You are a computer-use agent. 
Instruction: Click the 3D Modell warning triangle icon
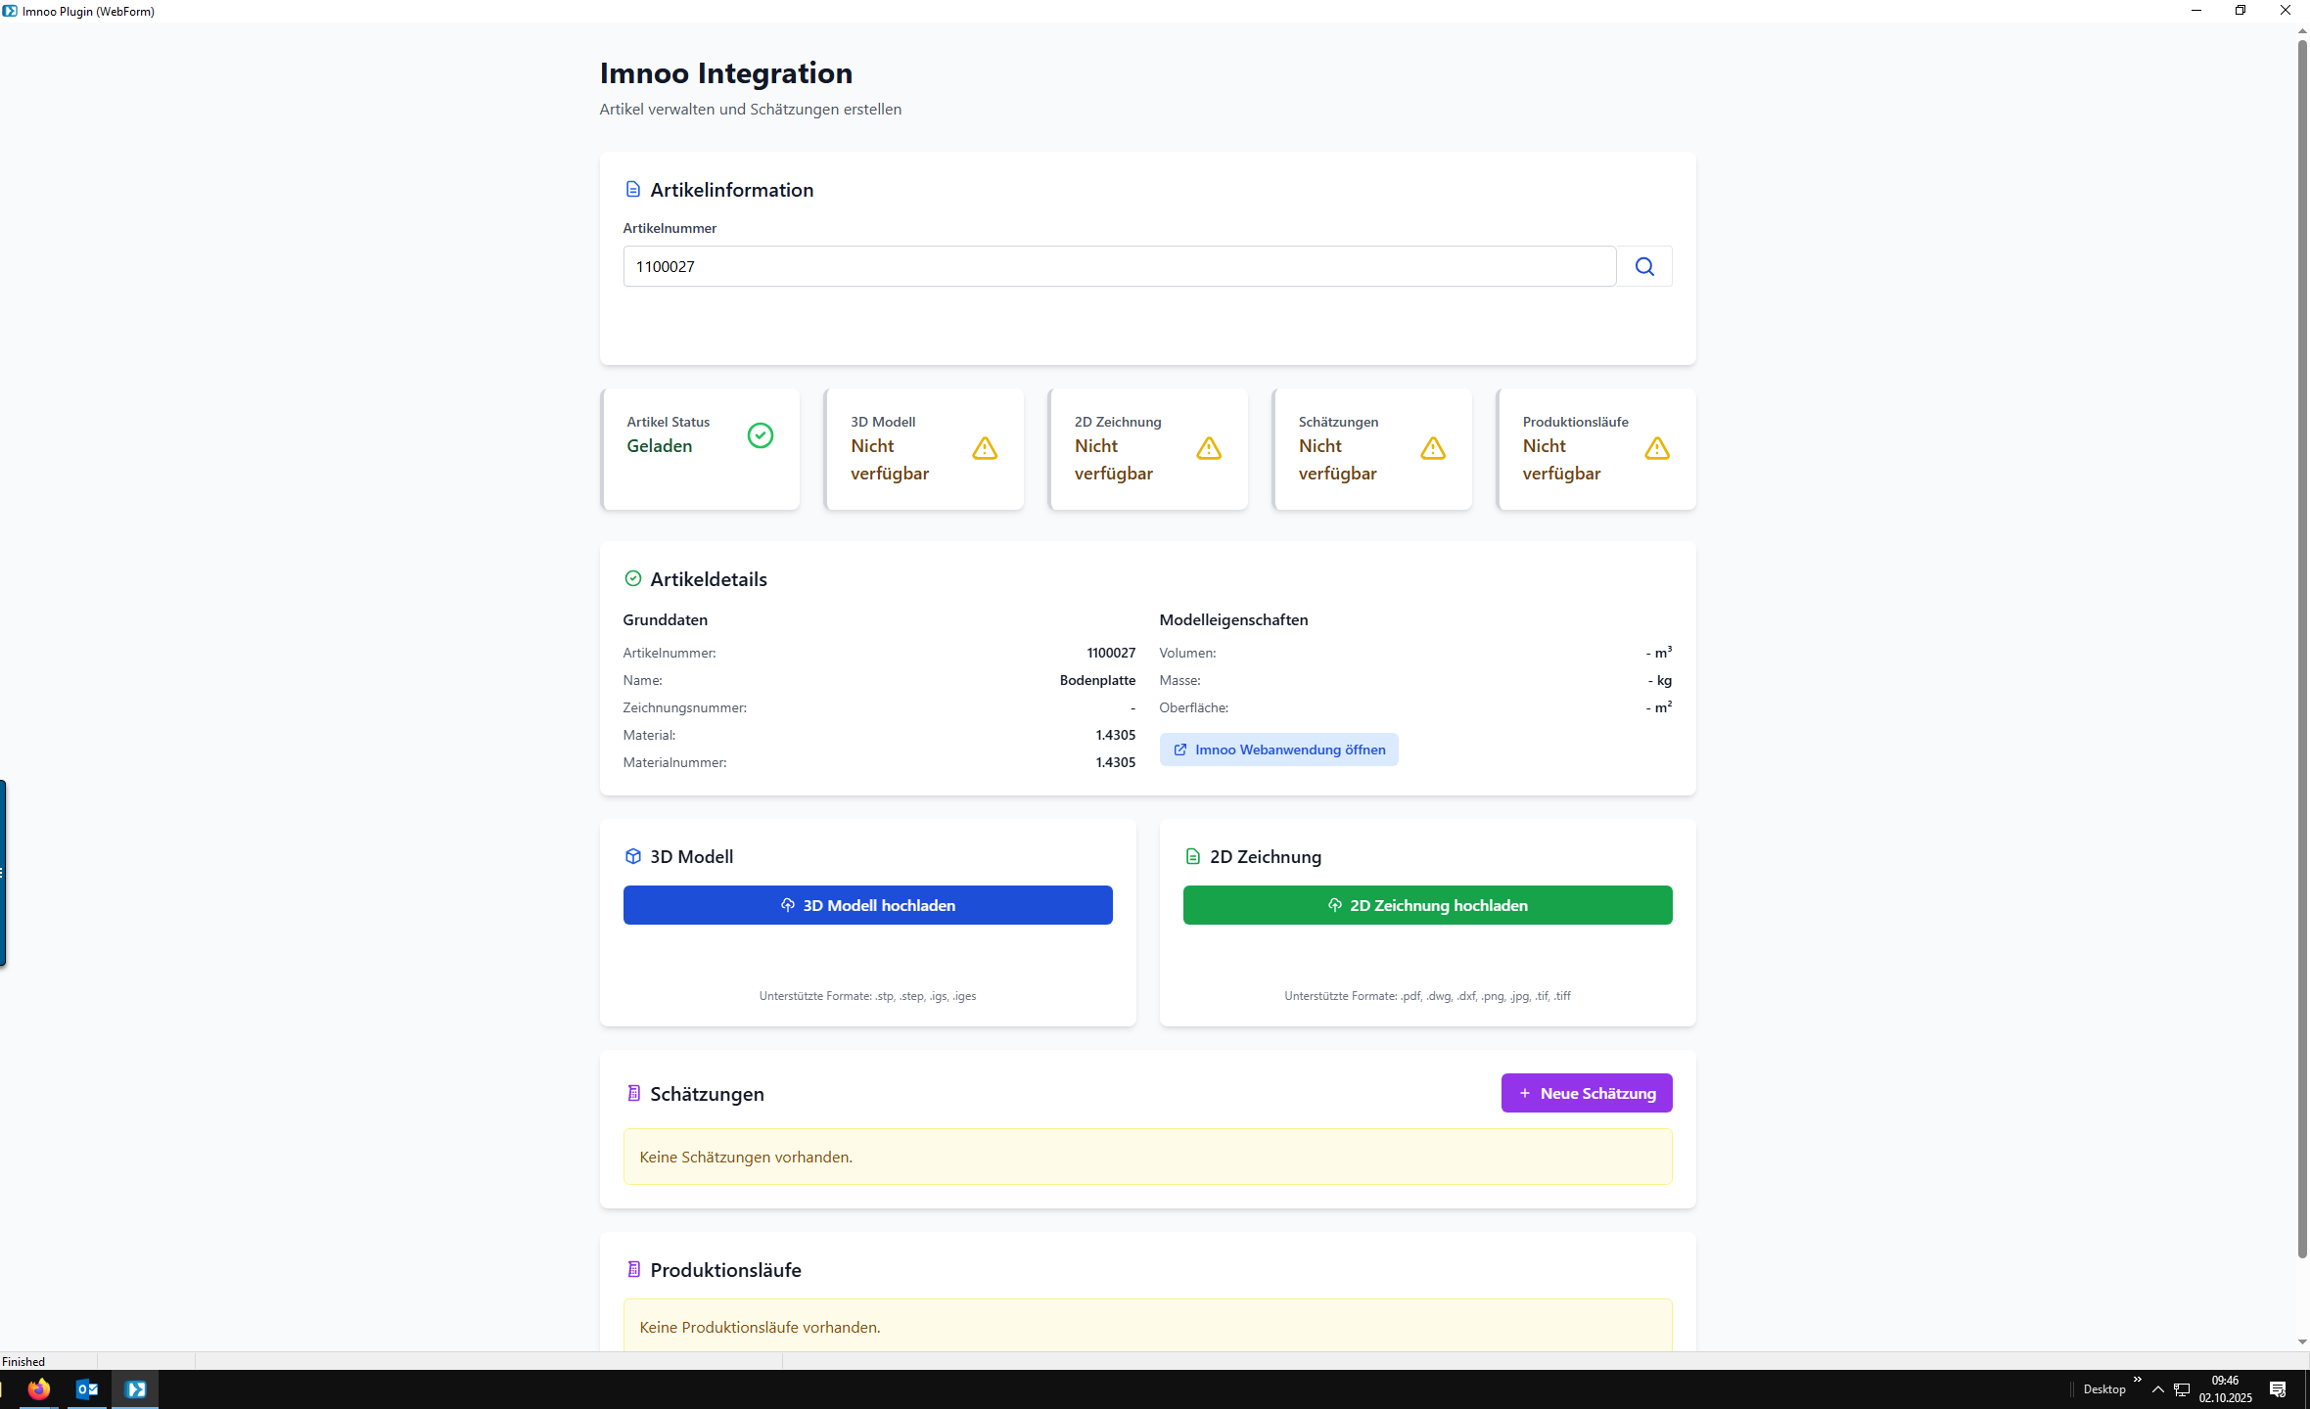pyautogui.click(x=985, y=448)
